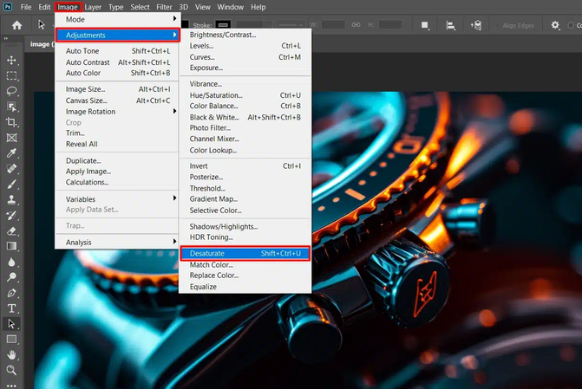Expand the Mode submenu

[x=118, y=19]
